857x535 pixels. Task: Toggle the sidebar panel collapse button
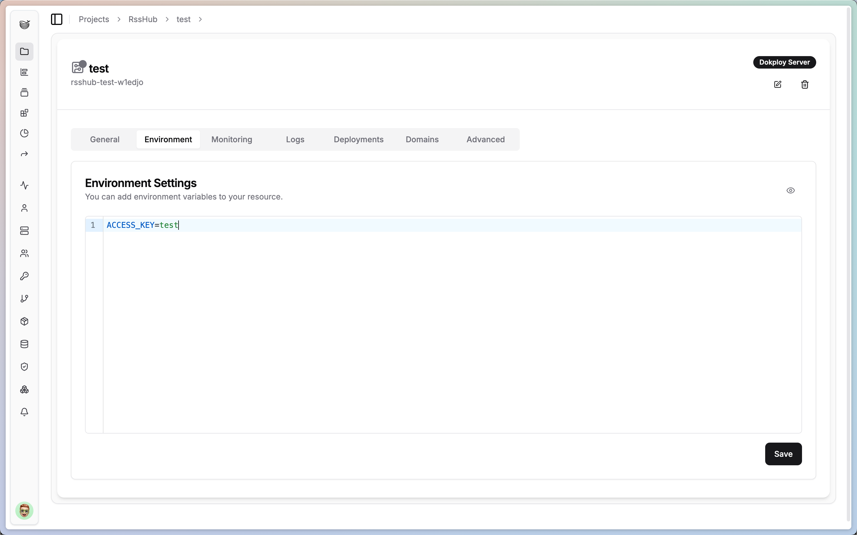[57, 19]
